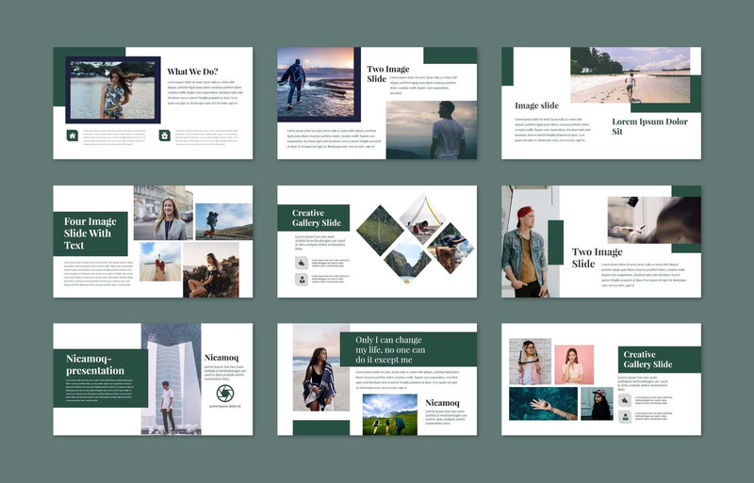Click person icon in the portrait gallery slide
The image size is (754, 483).
pyautogui.click(x=625, y=416)
